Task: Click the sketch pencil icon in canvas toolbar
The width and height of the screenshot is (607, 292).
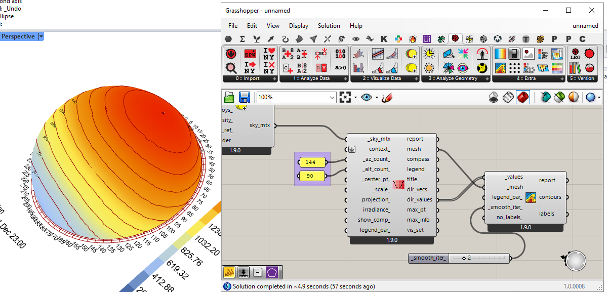Action: point(387,97)
